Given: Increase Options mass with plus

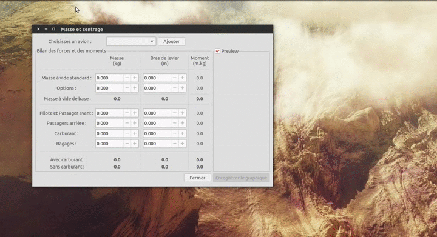Looking at the screenshot, I should tap(135, 88).
